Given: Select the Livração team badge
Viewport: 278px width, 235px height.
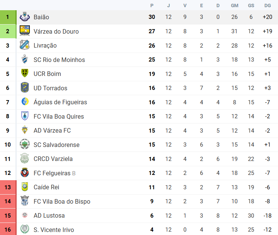Looking at the screenshot, I should [x=25, y=45].
